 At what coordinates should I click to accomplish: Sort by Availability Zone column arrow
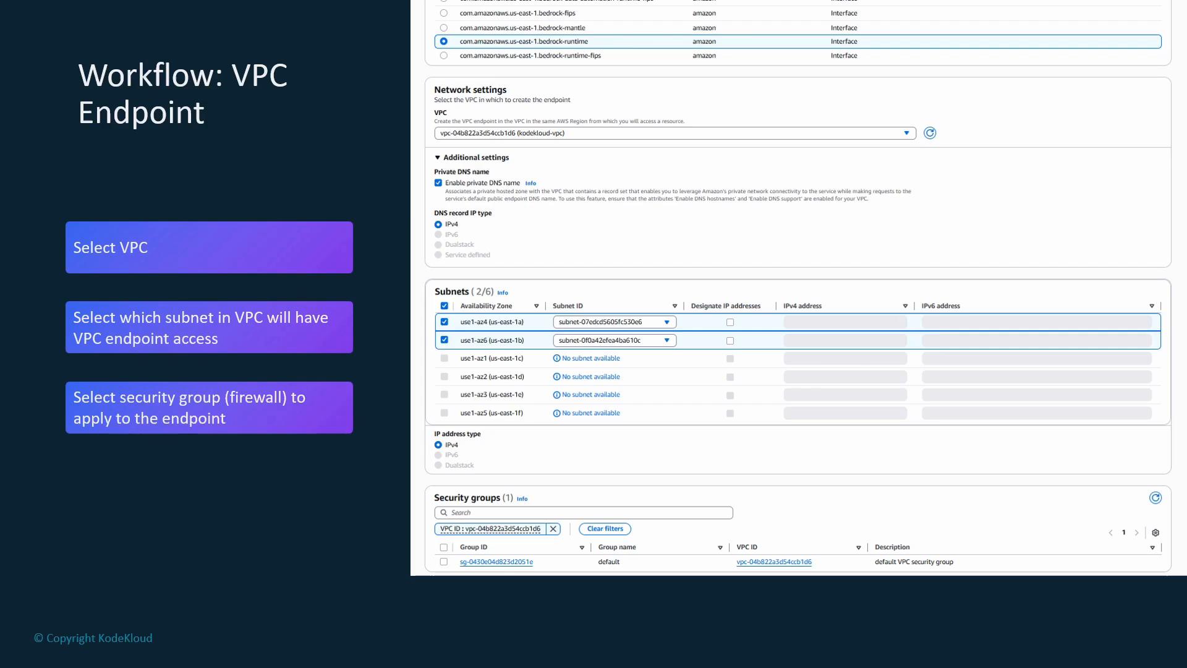click(x=536, y=306)
